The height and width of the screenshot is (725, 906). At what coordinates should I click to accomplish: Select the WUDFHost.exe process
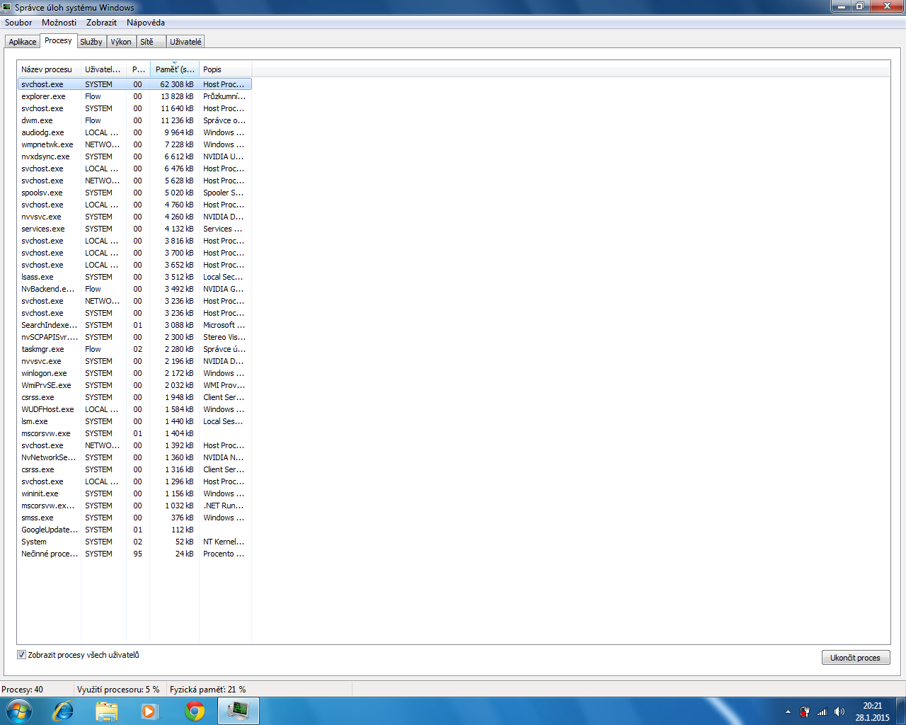coord(134,409)
